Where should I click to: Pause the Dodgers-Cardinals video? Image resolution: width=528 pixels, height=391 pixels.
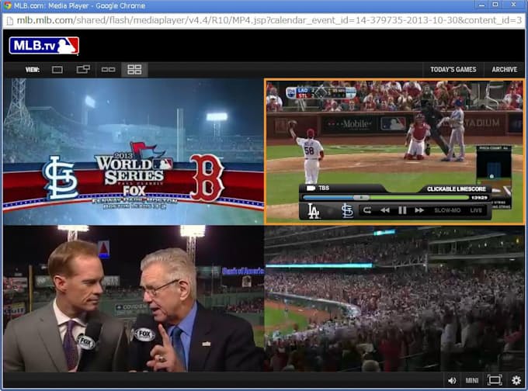click(x=402, y=210)
